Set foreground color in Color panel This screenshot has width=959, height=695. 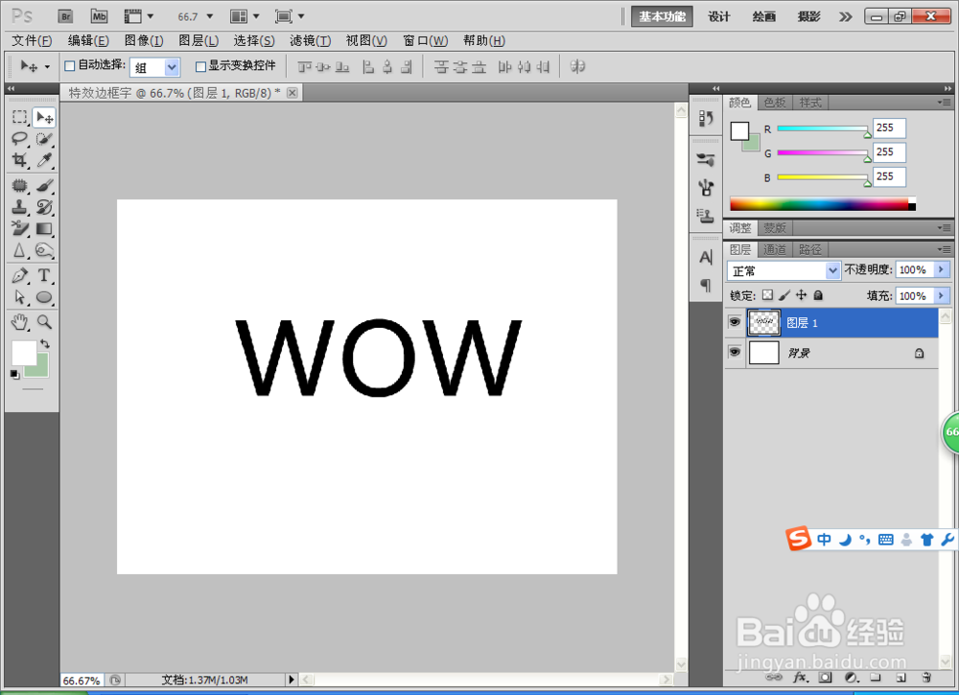click(x=739, y=130)
